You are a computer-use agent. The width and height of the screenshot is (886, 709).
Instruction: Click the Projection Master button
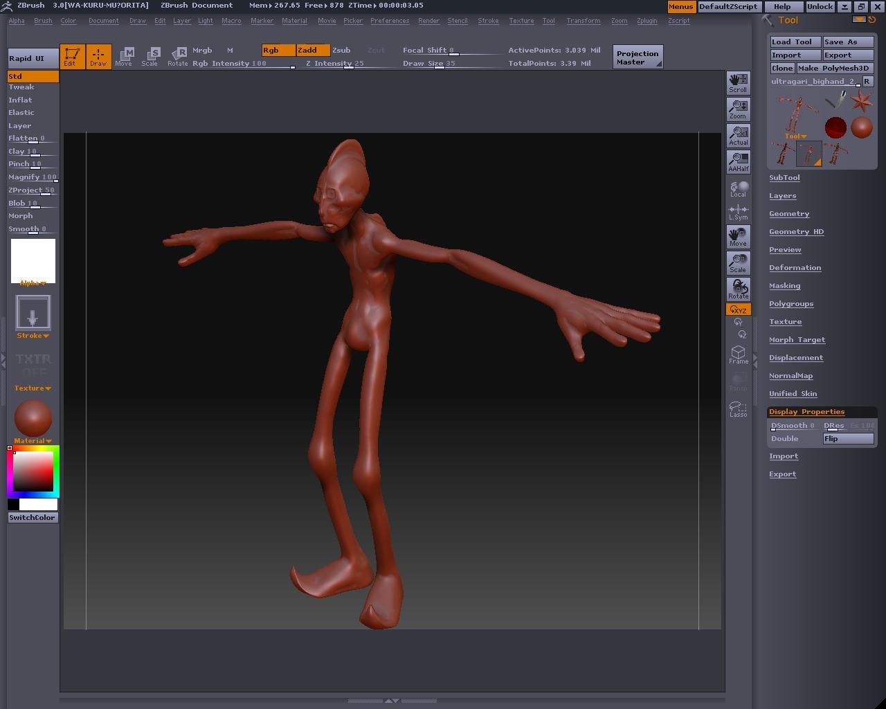coord(638,57)
